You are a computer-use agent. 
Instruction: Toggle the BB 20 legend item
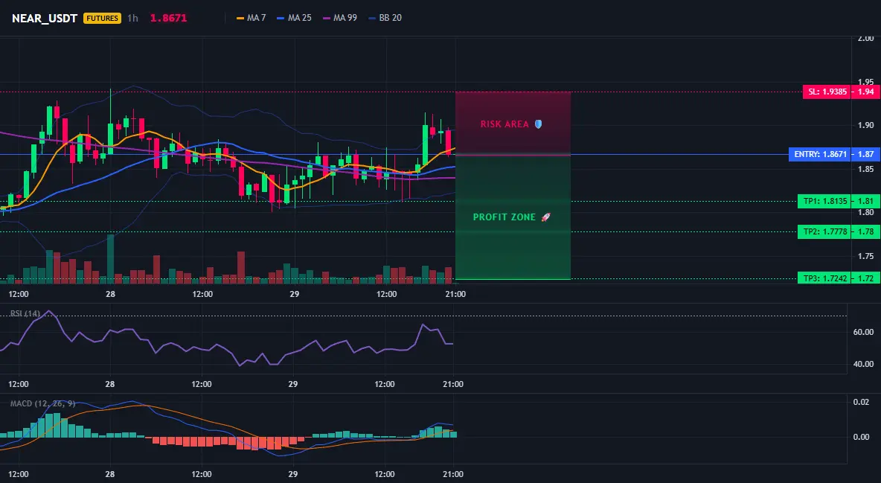tap(385, 18)
